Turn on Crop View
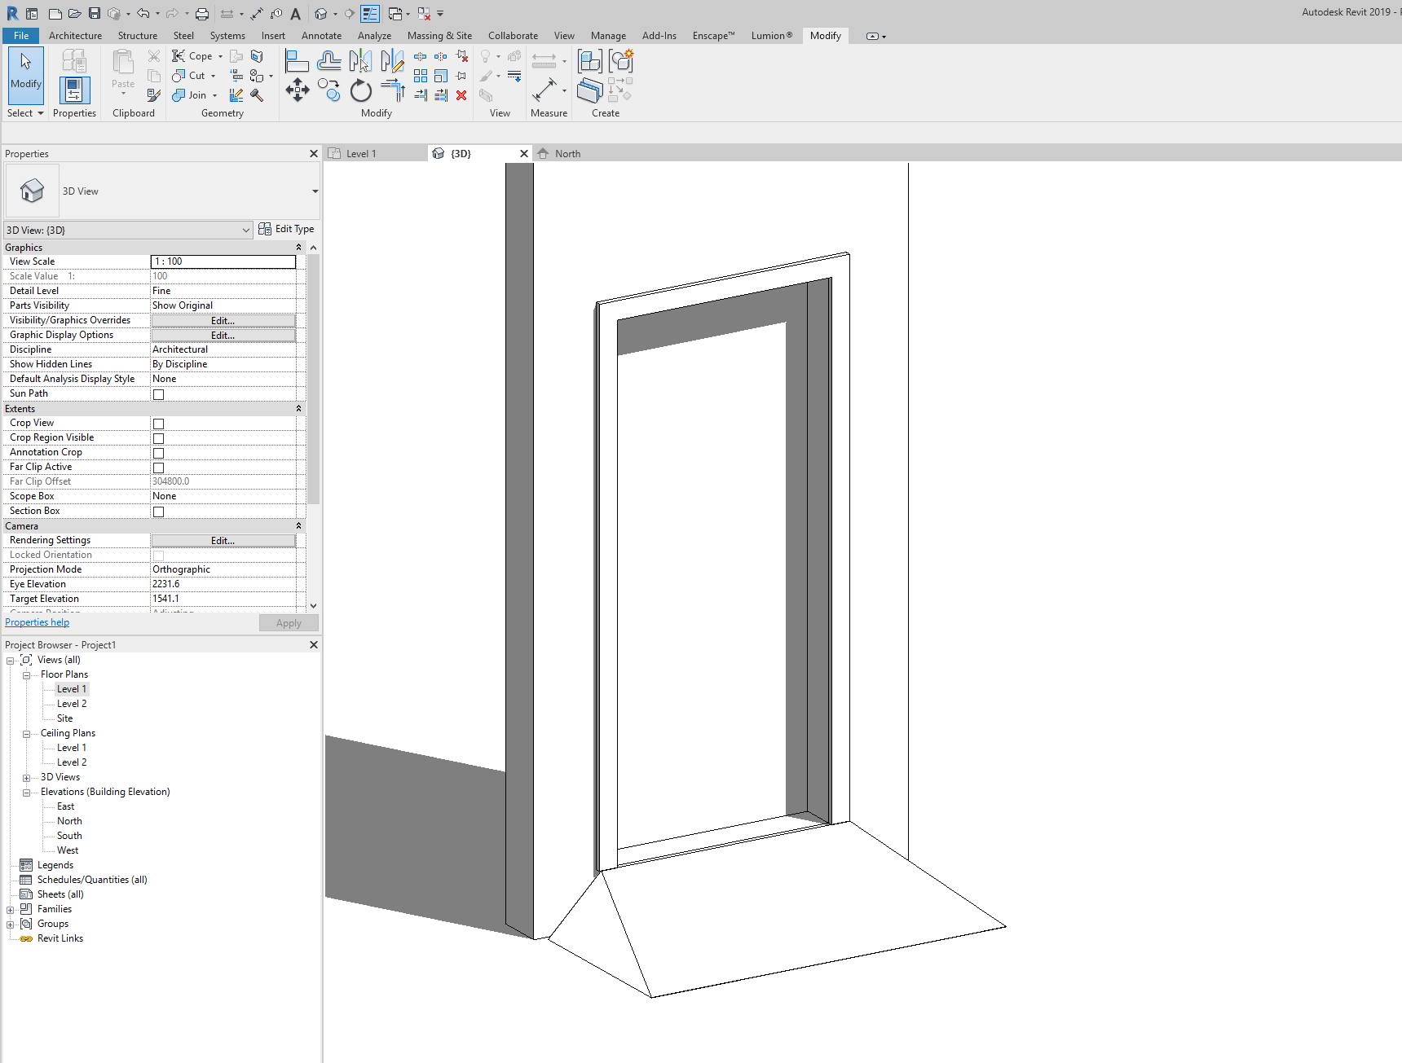1402x1063 pixels. (x=158, y=423)
